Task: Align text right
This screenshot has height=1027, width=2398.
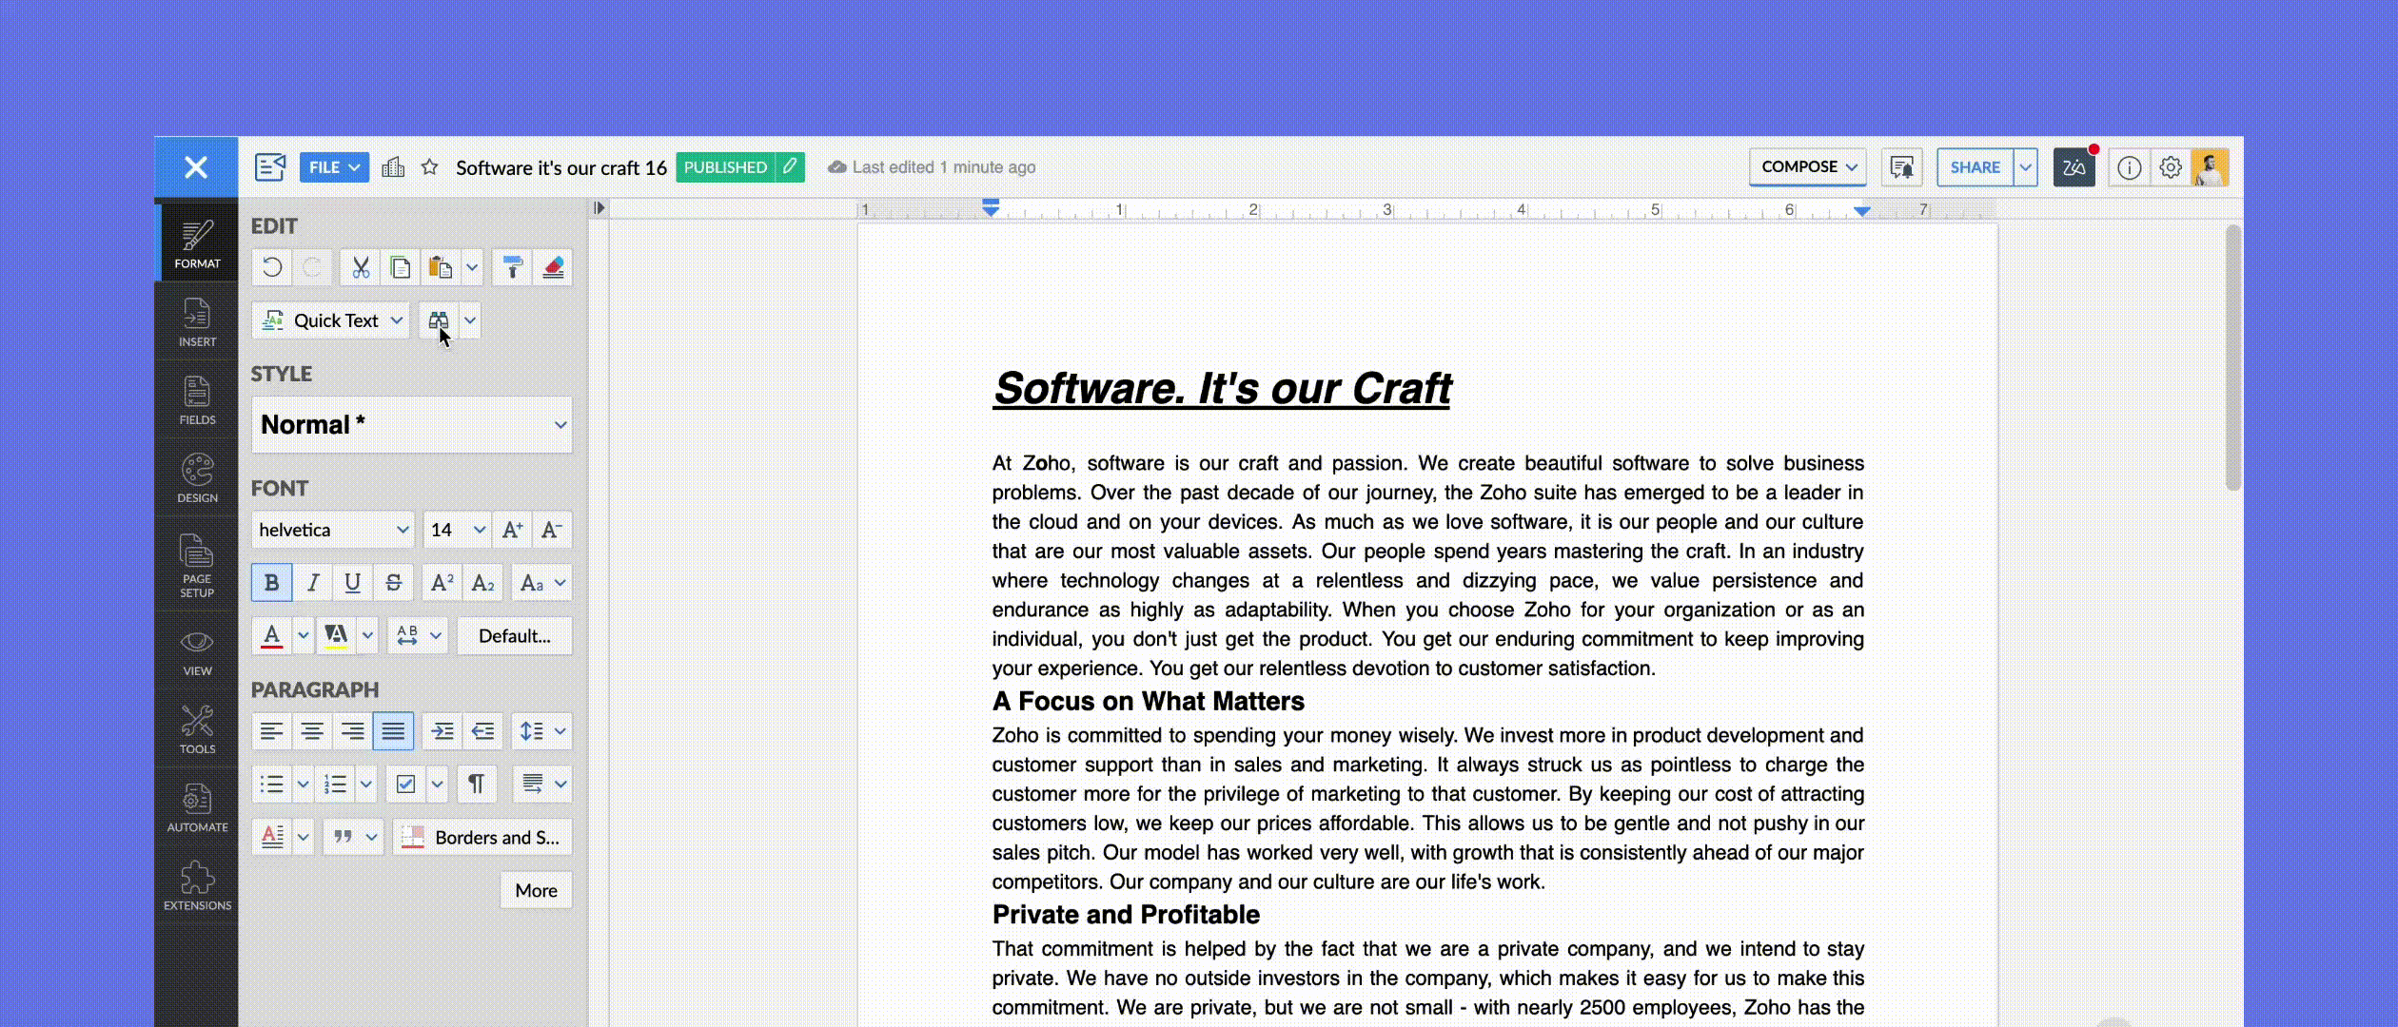Action: point(352,731)
